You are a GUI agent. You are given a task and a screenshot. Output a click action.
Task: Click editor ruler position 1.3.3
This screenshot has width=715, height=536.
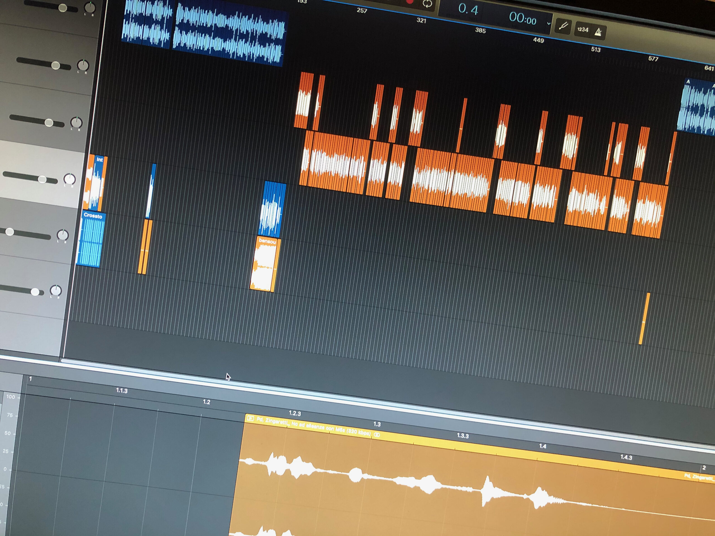click(463, 435)
